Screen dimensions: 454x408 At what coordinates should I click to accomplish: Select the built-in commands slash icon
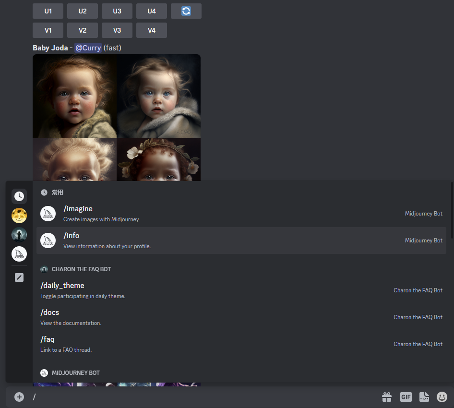point(19,277)
